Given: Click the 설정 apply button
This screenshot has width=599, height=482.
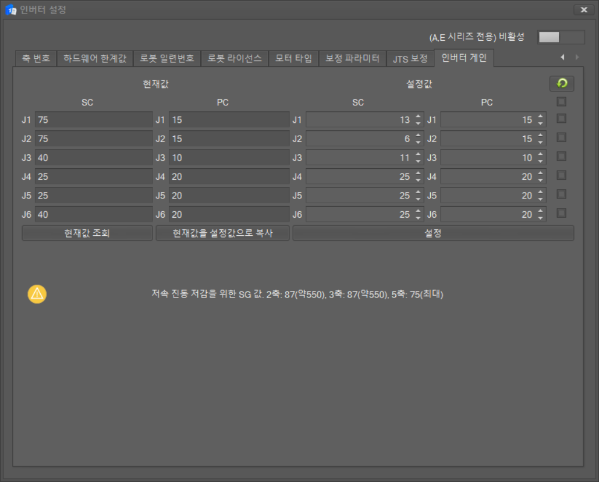Looking at the screenshot, I should (433, 233).
